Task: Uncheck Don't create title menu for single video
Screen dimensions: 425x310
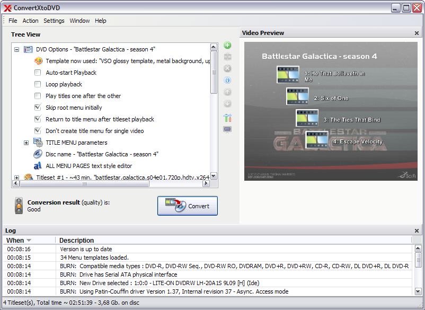Action: coord(38,130)
